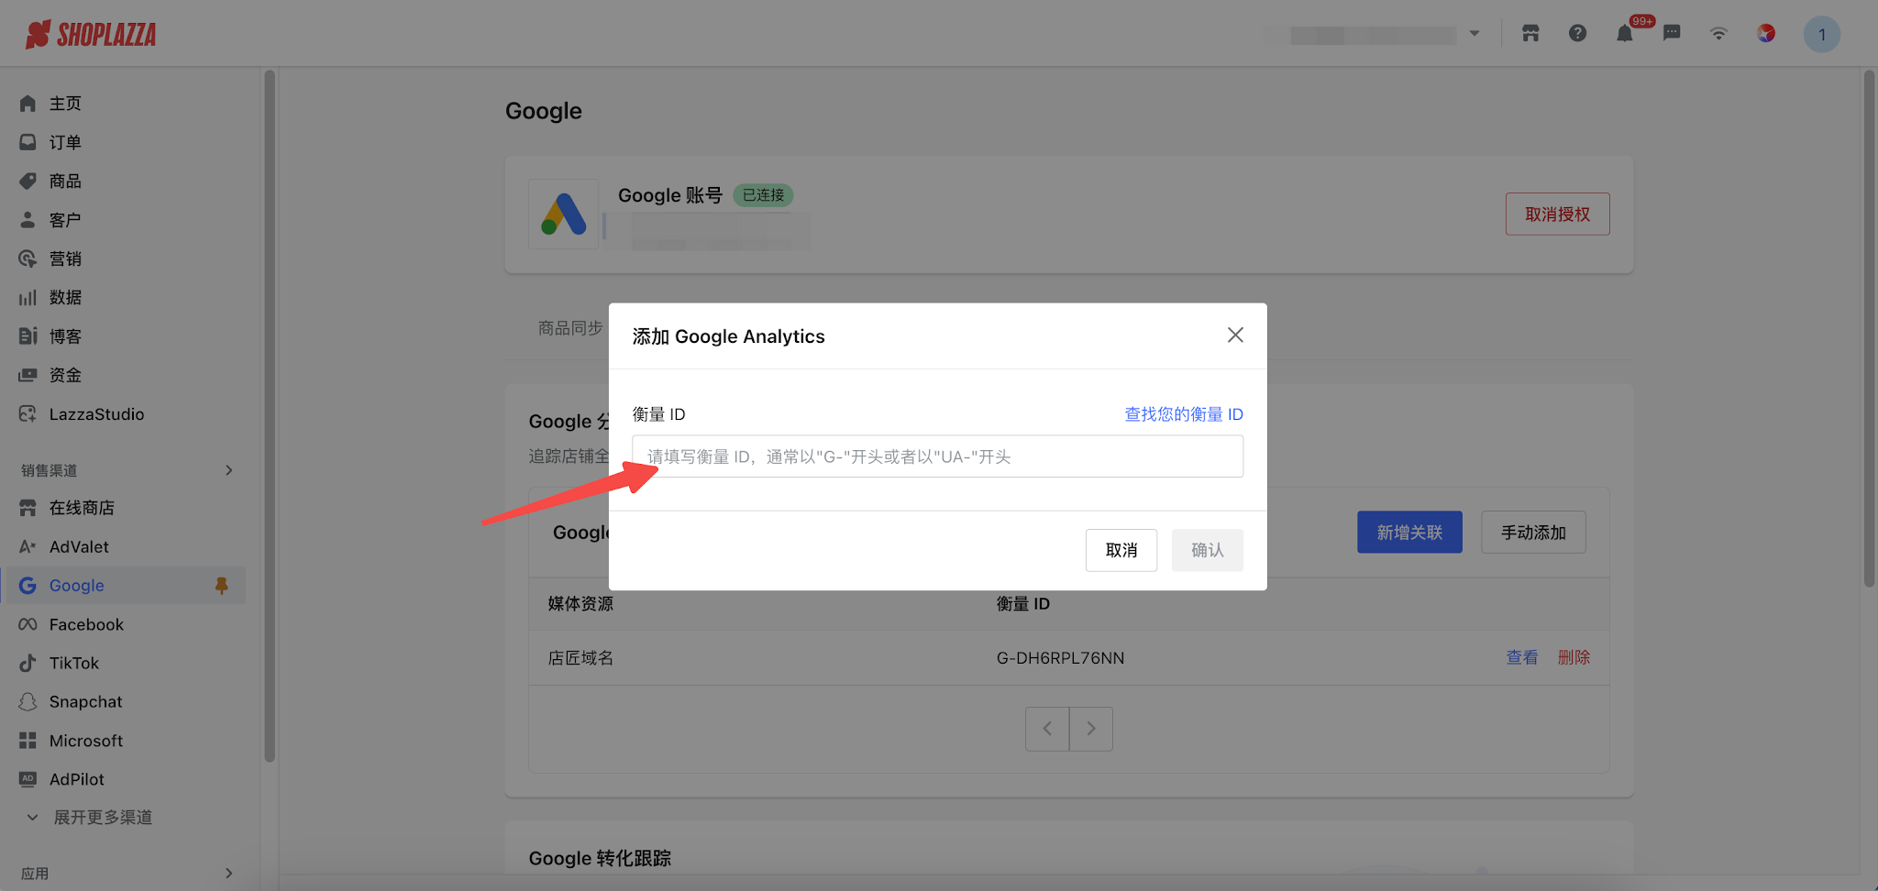Open the AdValet channel icon
The width and height of the screenshot is (1878, 891).
(x=28, y=547)
